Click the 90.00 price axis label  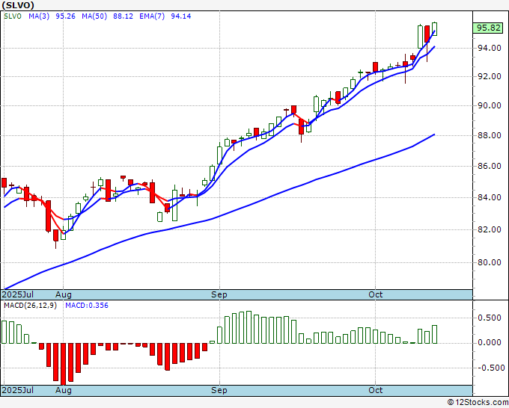pyautogui.click(x=490, y=105)
